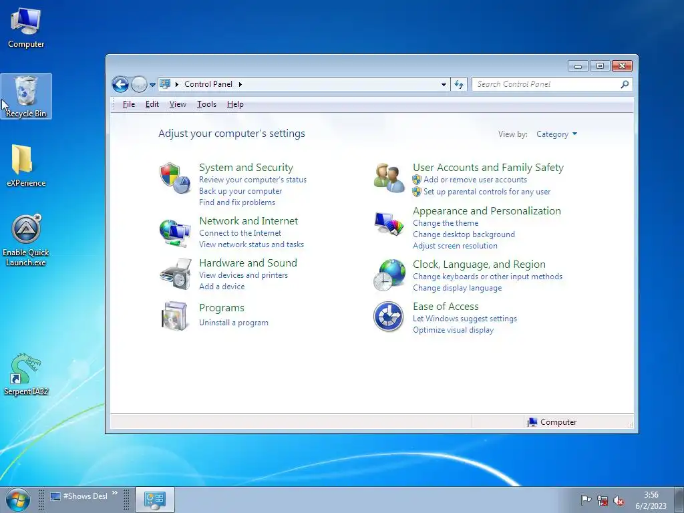This screenshot has height=513, width=684.
Task: Open the Windows Start orb
Action: click(18, 500)
